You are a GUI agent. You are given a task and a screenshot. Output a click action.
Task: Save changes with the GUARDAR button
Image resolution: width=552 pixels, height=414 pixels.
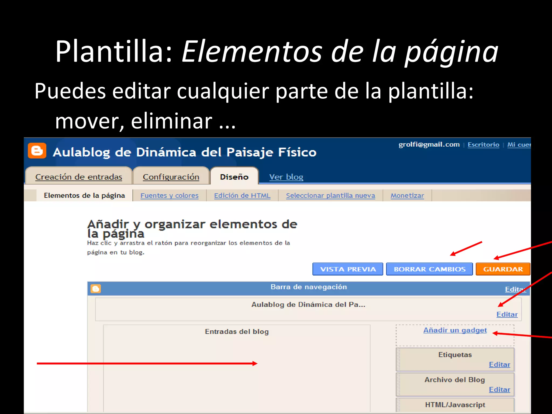[x=503, y=269]
